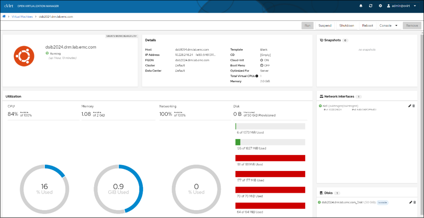The height and width of the screenshot is (218, 424).
Task: Go to home via breadcrumb house icon
Action: 4,17
